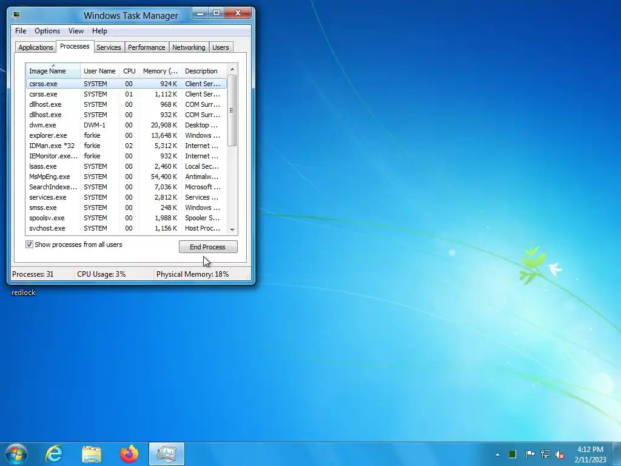Image resolution: width=621 pixels, height=466 pixels.
Task: Switch to the Performance tab
Action: click(147, 47)
